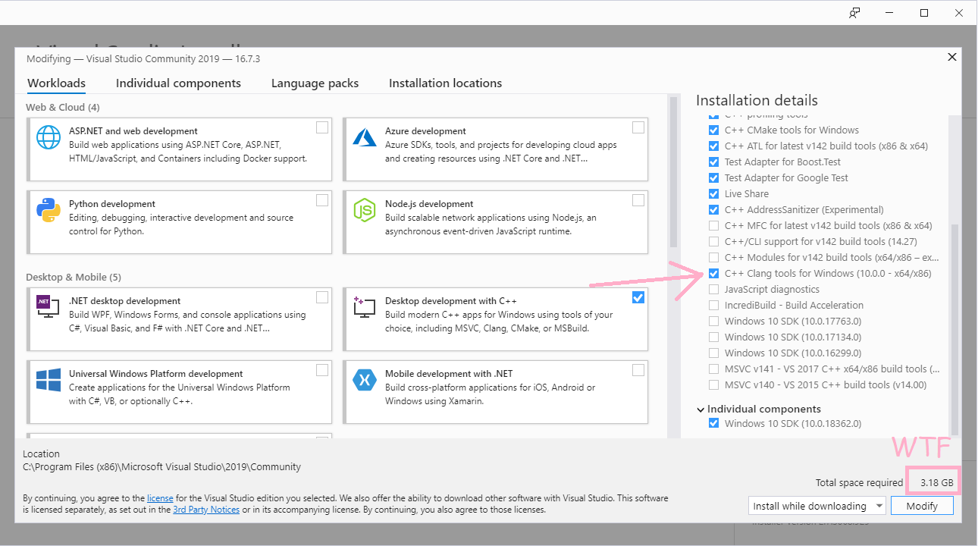The image size is (978, 546).
Task: Check Windows 10 SDK (10.0.17763.0)
Action: point(713,321)
